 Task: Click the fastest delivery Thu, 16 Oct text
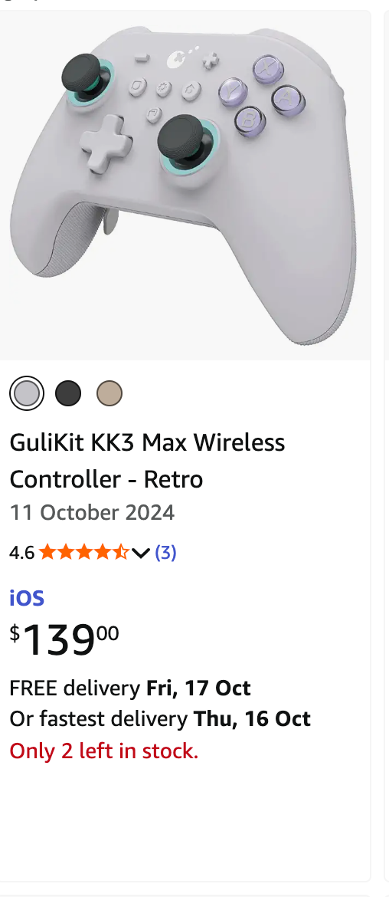[x=160, y=719]
